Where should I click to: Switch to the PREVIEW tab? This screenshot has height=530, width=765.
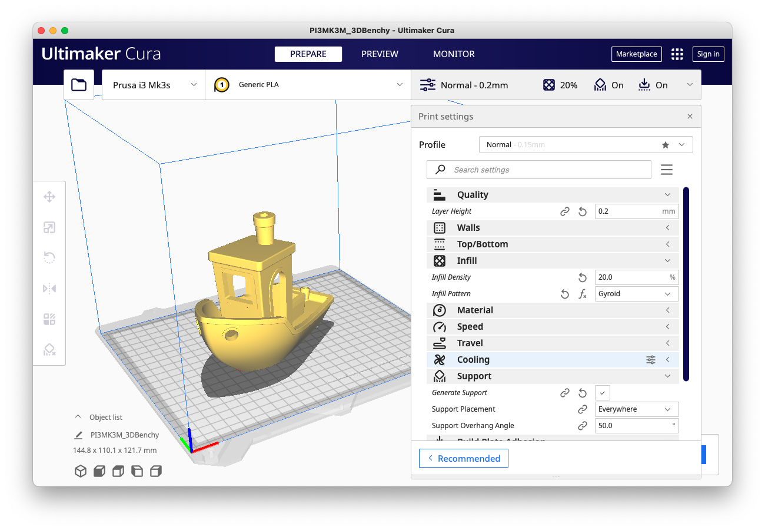(x=379, y=54)
